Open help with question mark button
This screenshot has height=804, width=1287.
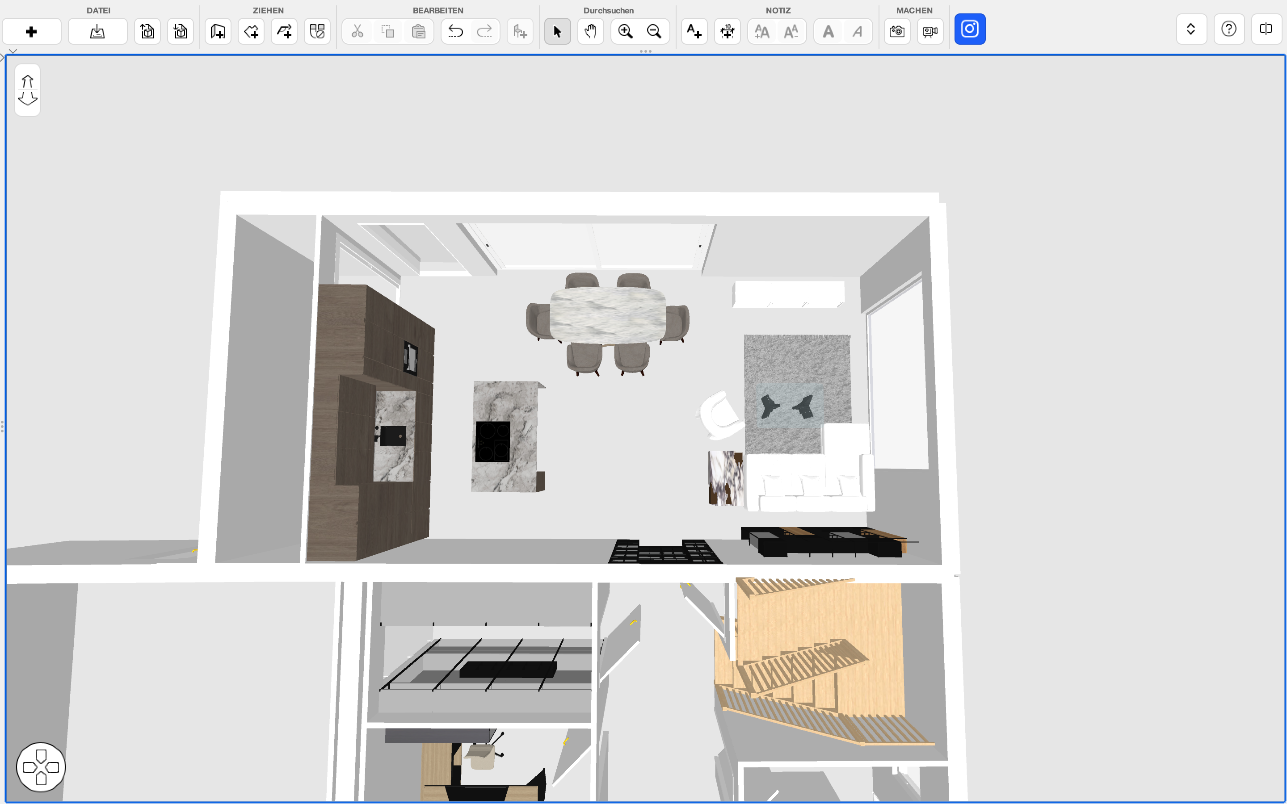pos(1228,29)
